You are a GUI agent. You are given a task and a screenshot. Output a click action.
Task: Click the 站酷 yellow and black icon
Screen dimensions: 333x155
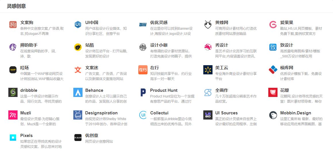coord(78,47)
